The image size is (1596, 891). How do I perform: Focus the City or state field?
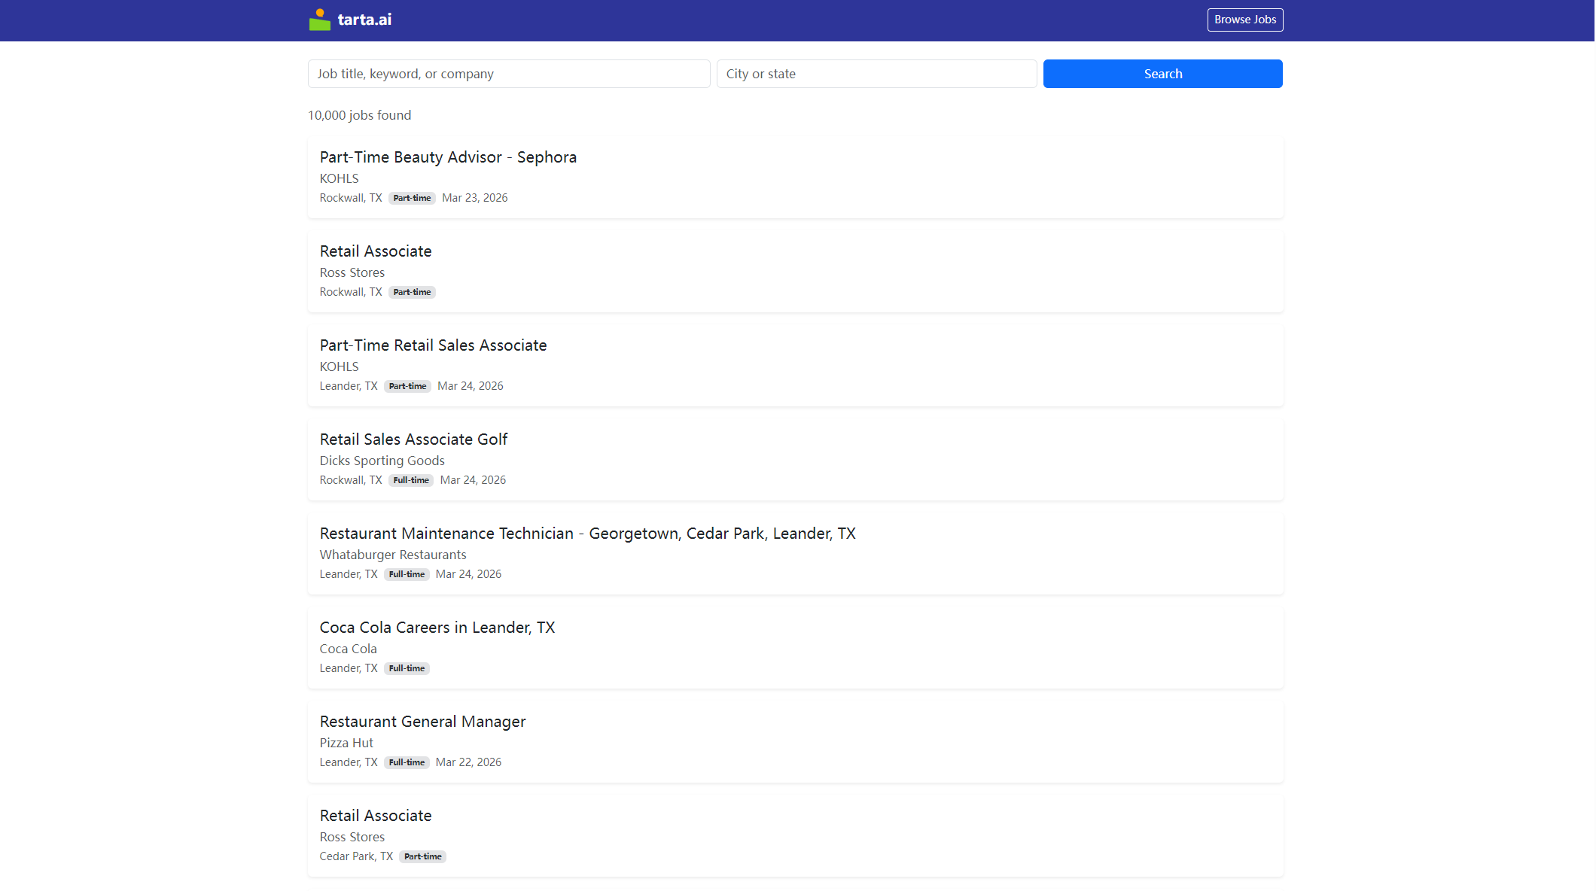876,74
